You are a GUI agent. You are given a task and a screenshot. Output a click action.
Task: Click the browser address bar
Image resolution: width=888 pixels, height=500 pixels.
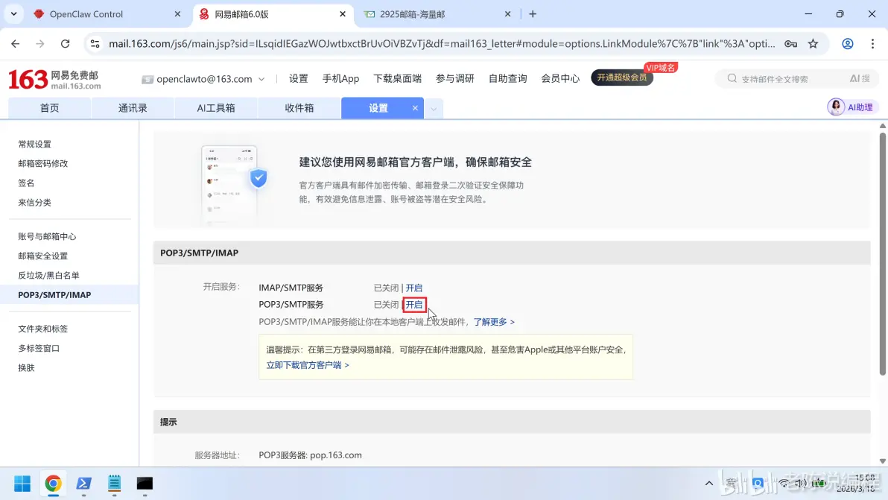442,44
